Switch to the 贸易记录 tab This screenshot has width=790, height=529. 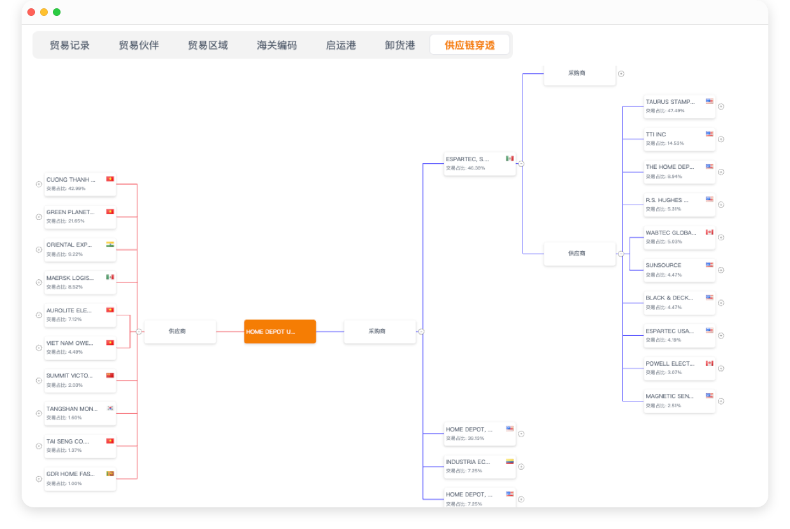coord(70,45)
